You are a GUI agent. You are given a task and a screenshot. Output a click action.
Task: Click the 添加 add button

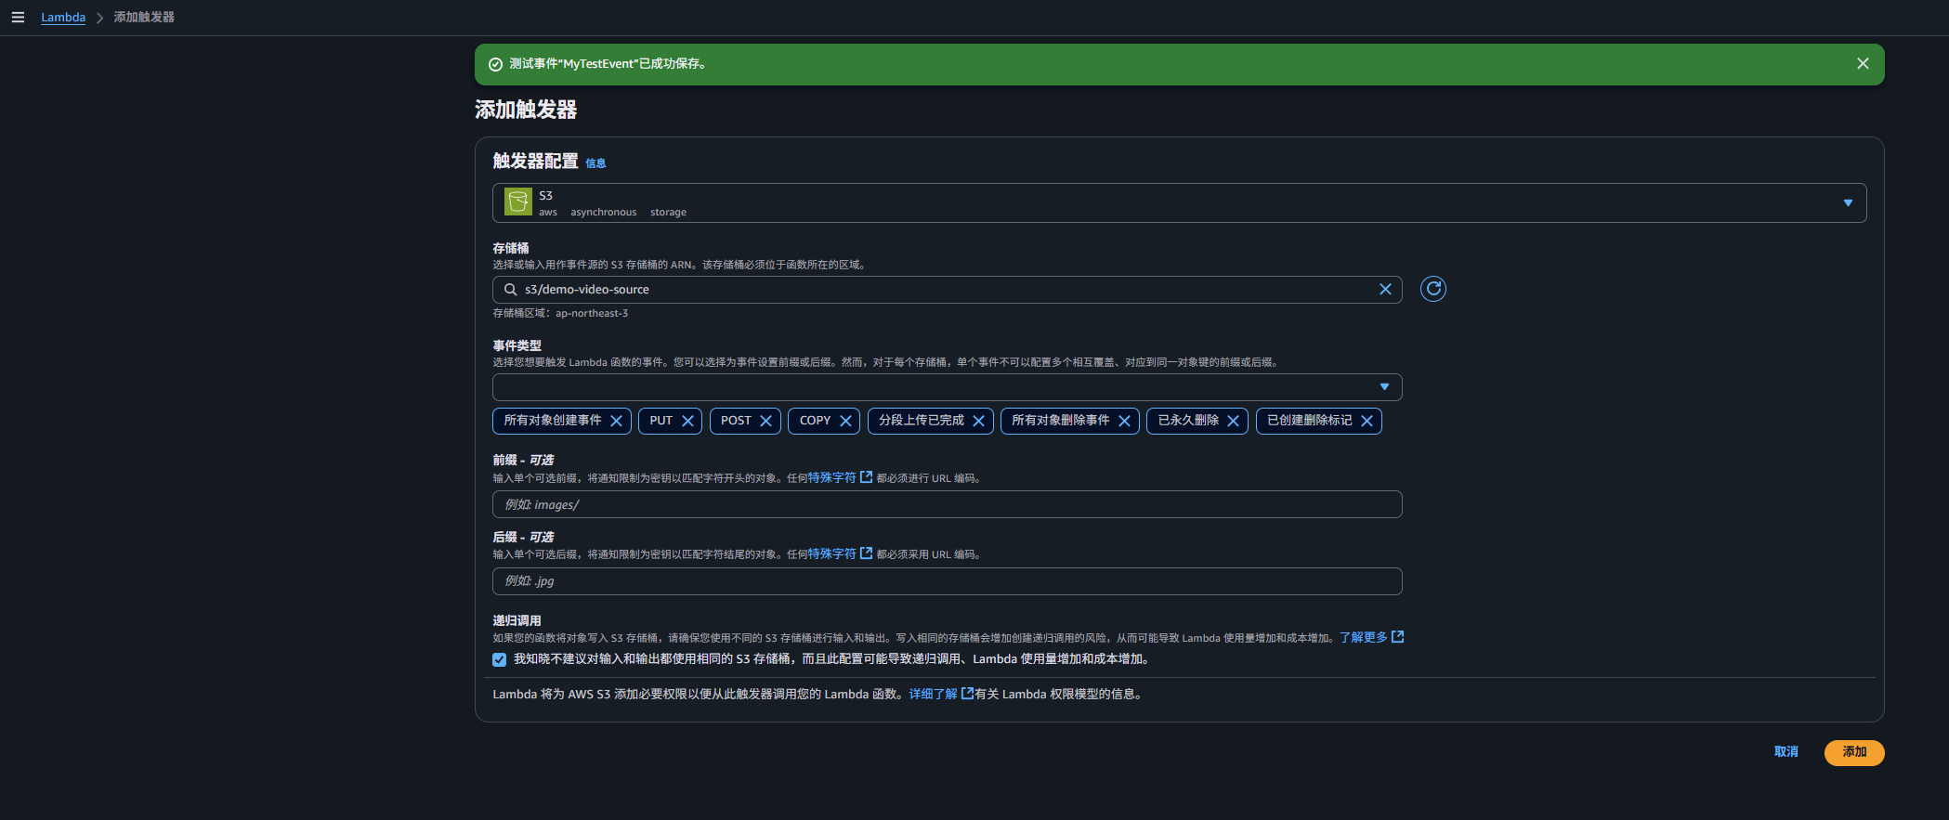1854,752
